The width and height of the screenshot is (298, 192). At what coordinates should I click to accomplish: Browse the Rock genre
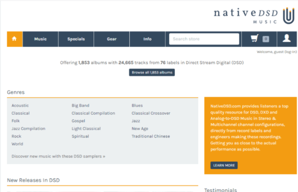click(x=16, y=136)
